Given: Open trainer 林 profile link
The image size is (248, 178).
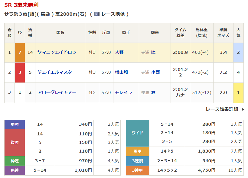Looking at the screenshot, I should [153, 92].
